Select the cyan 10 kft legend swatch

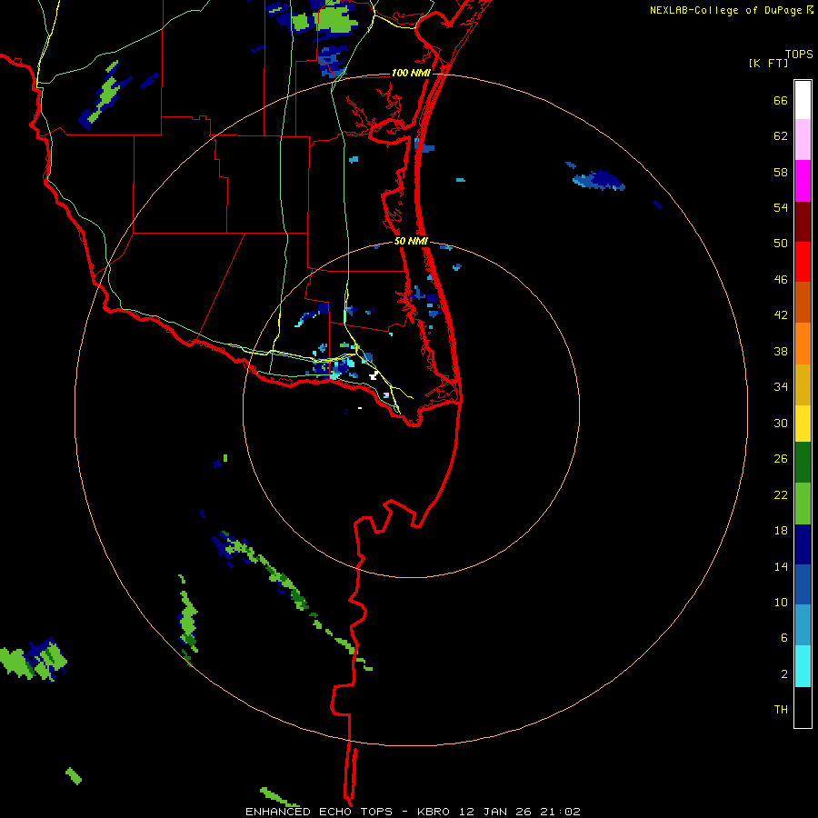(803, 666)
